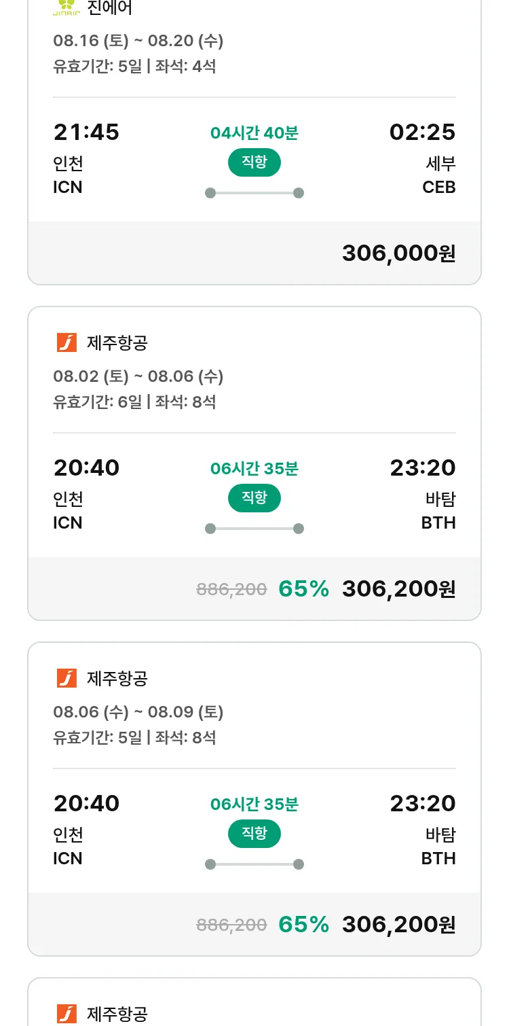Open the 08.16 (토) ~ 08.20 (수) date range
This screenshot has width=509, height=1026.
138,41
